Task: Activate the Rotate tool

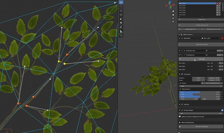Action: [x=121, y=15]
